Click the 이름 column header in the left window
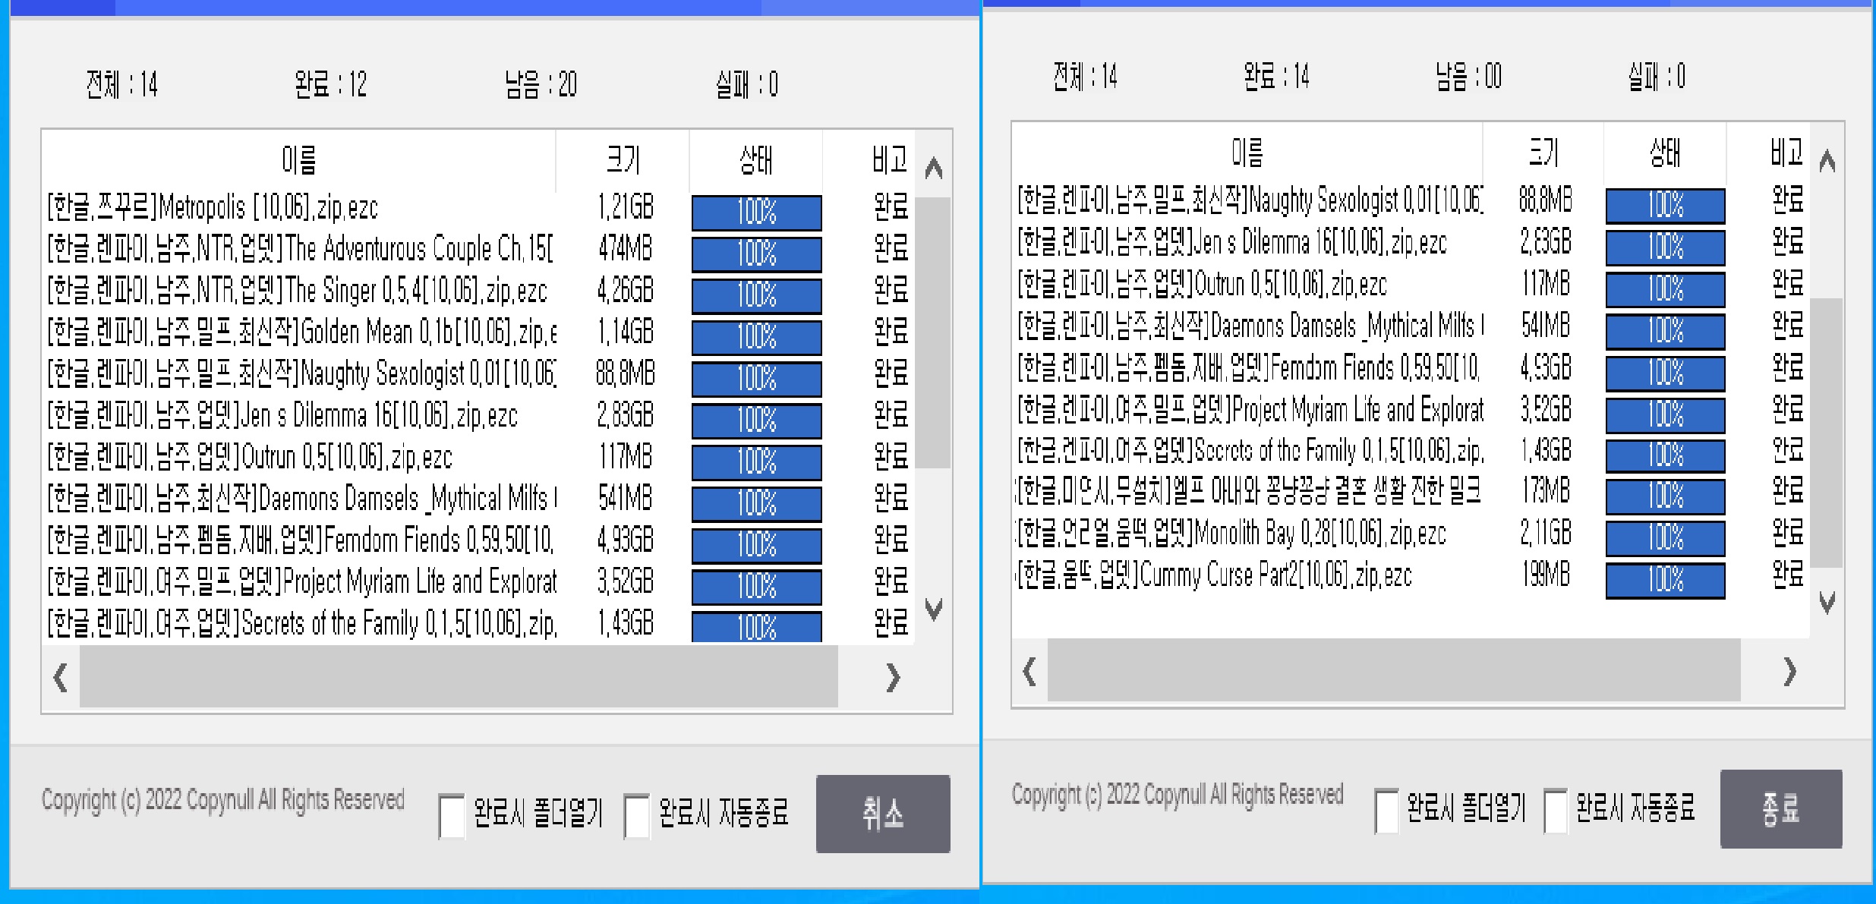1876x904 pixels. click(298, 159)
